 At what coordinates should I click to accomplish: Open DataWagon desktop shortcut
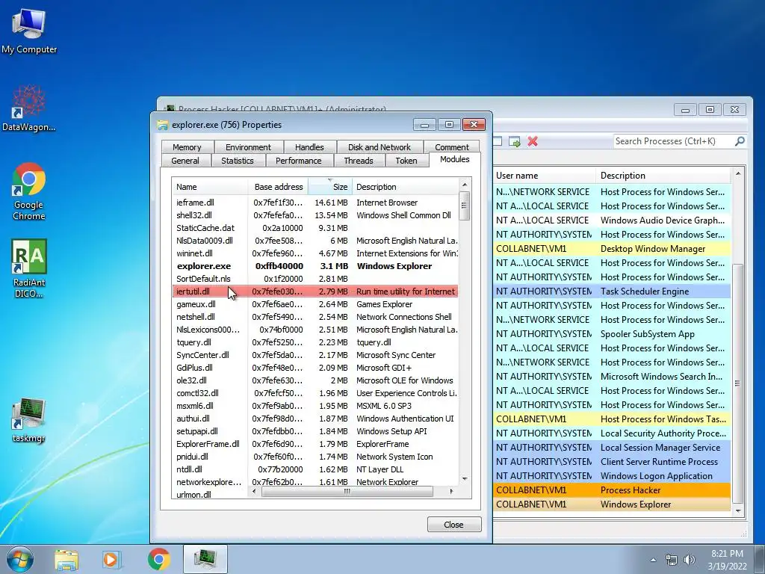pos(29,108)
